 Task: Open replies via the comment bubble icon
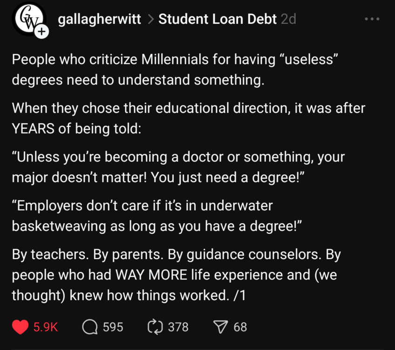(x=89, y=327)
